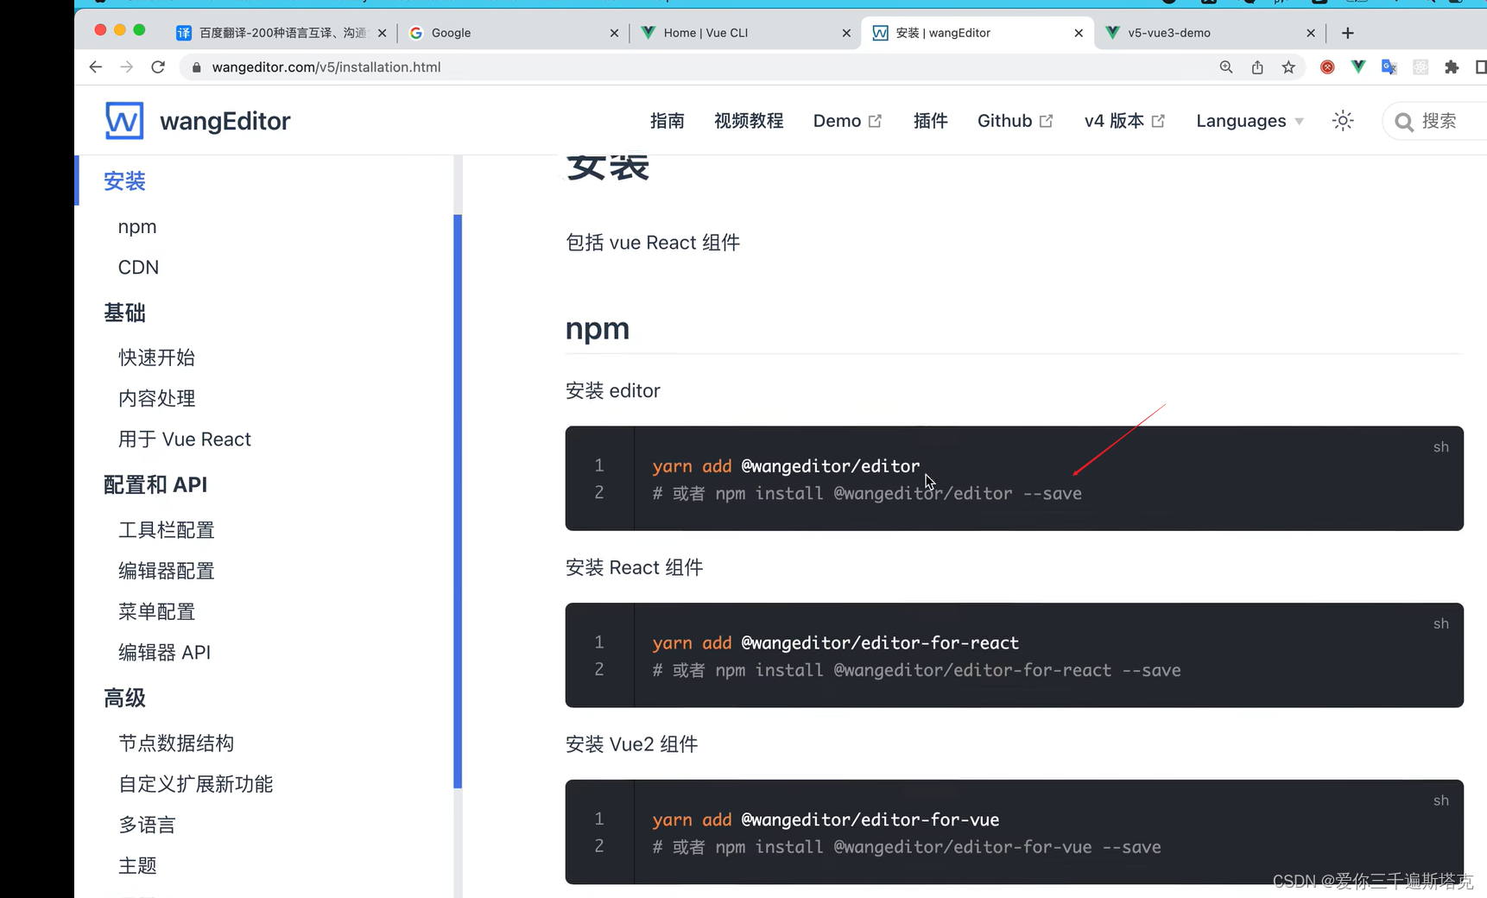Open the Chrome extensions puzzle menu
Image resolution: width=1487 pixels, height=898 pixels.
(1452, 66)
